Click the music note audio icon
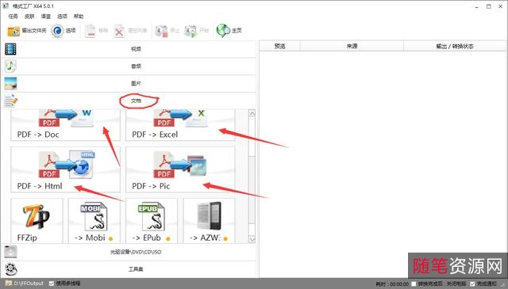The width and height of the screenshot is (508, 289). click(x=10, y=67)
